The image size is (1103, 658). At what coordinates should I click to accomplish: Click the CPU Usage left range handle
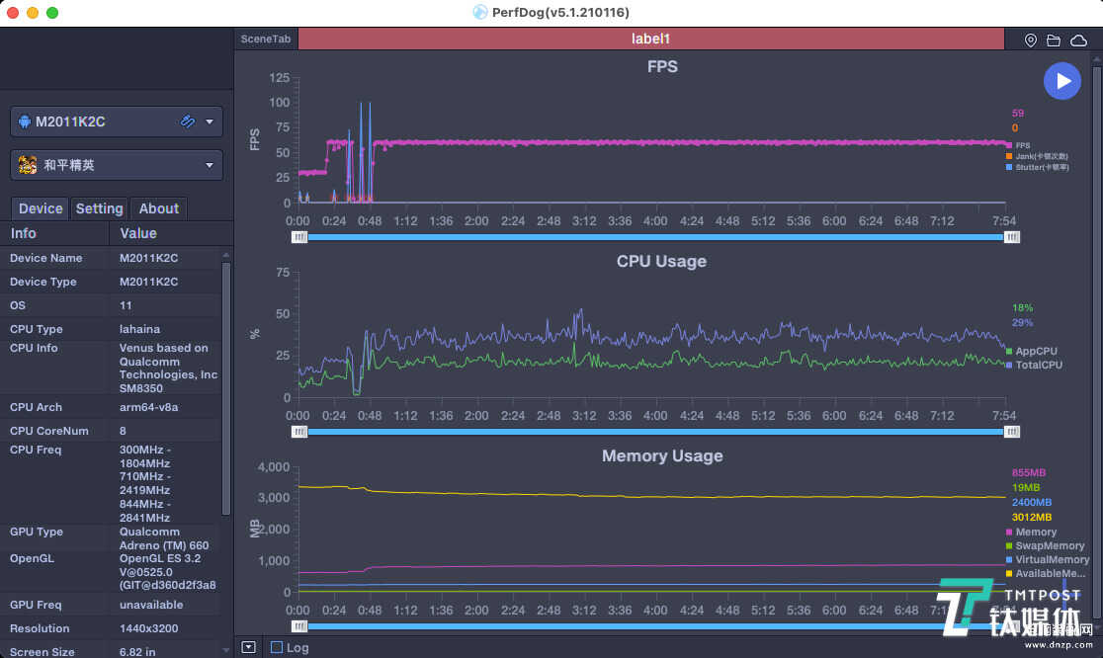[x=299, y=432]
